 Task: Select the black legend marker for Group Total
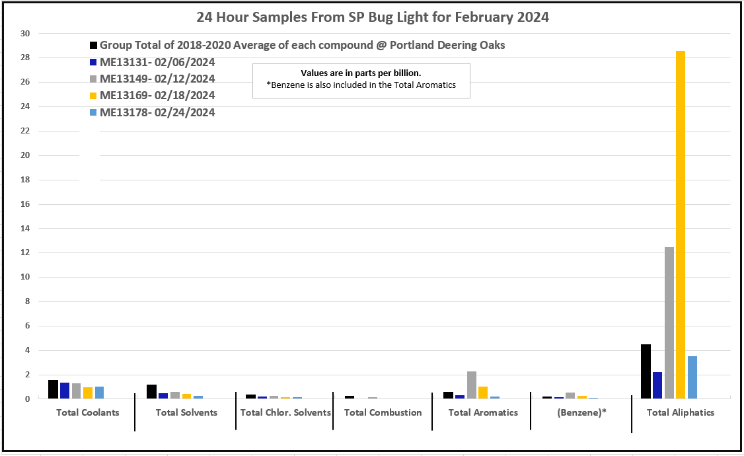coord(94,46)
